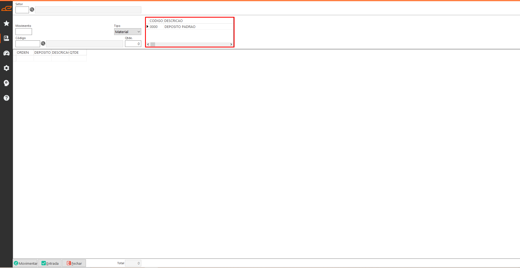Image resolution: width=520 pixels, height=268 pixels.
Task: Expand the Tipo dropdown showing Material
Action: click(127, 32)
